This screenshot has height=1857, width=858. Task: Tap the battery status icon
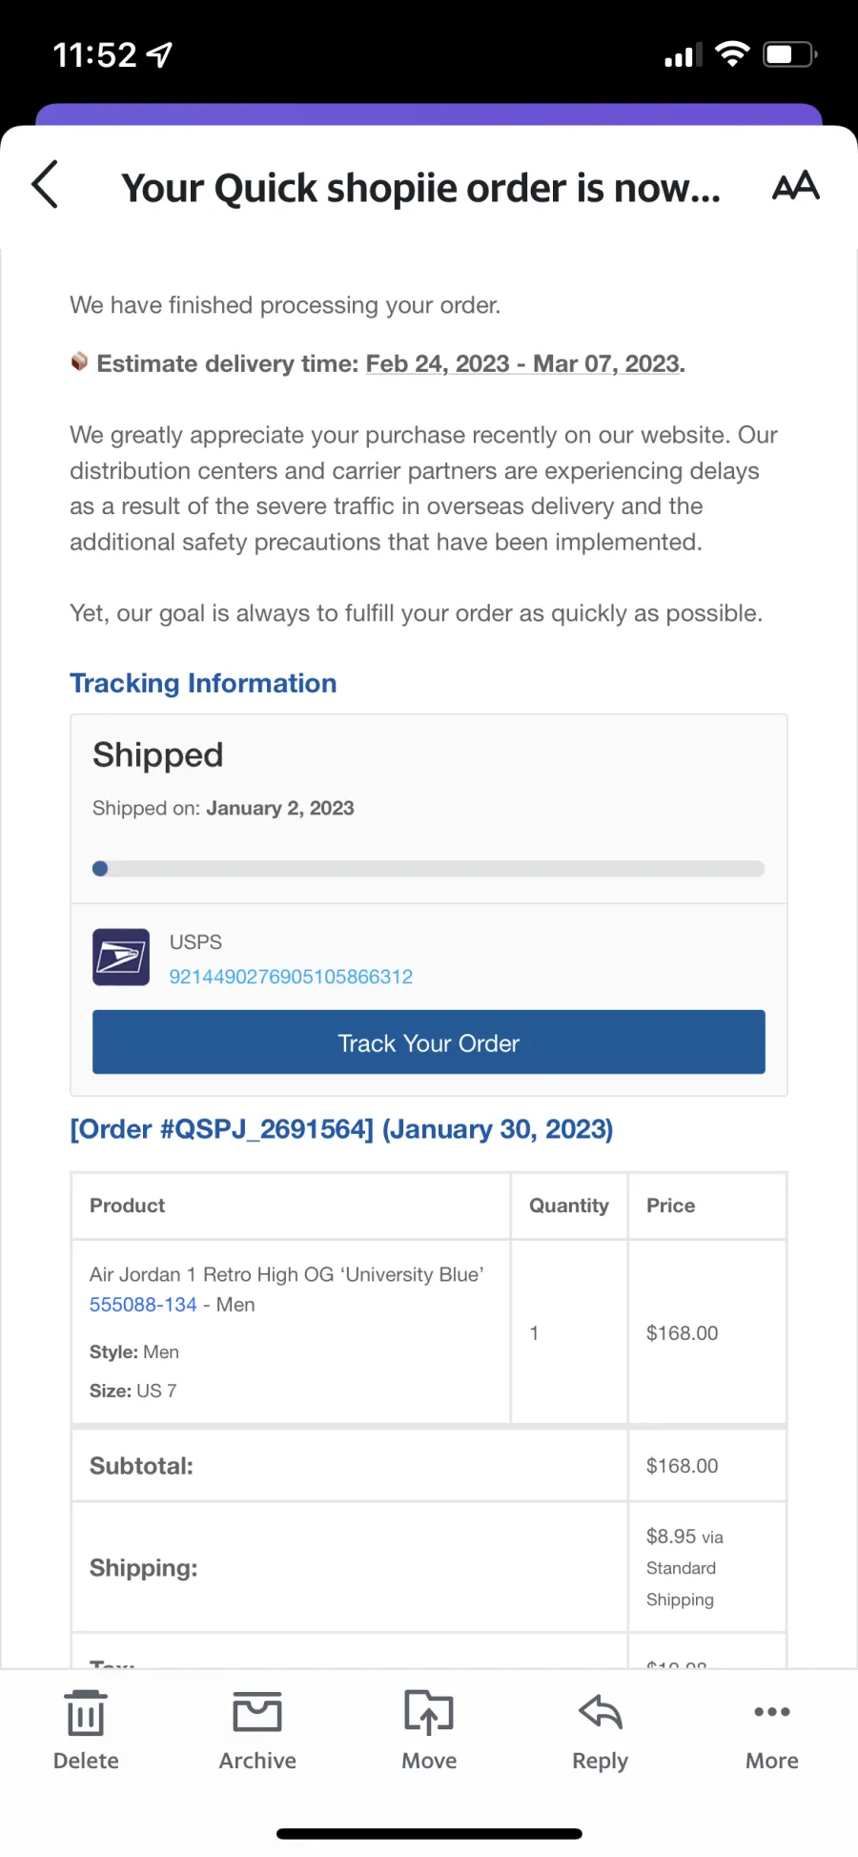coord(789,54)
